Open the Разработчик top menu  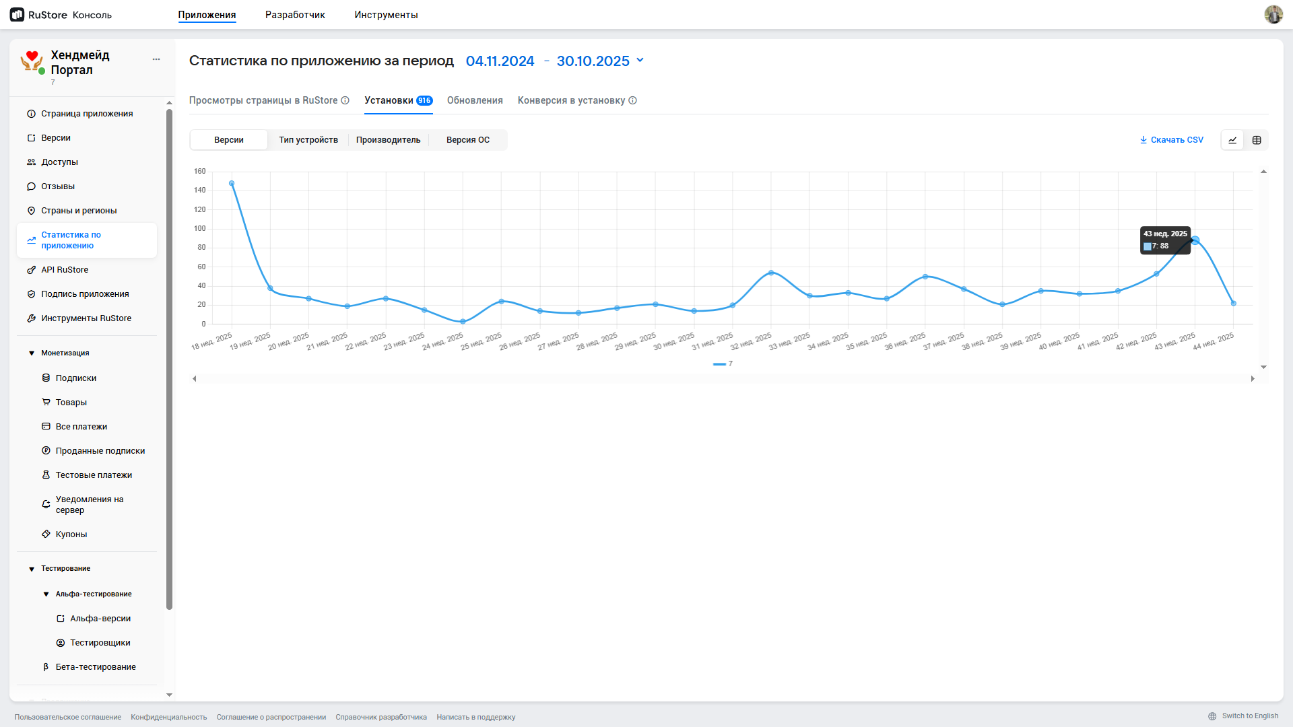coord(295,15)
